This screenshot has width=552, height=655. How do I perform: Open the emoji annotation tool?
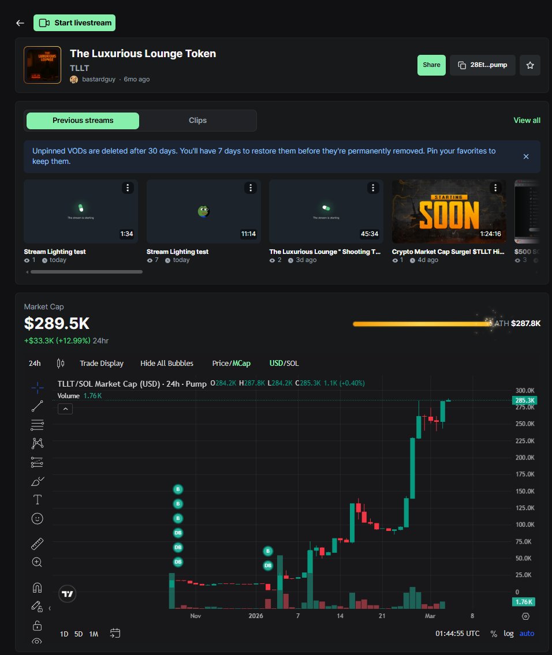coord(37,518)
